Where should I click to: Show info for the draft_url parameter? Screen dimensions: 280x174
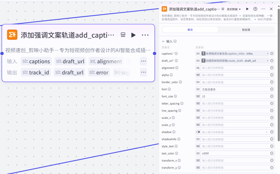(x=176, y=61)
